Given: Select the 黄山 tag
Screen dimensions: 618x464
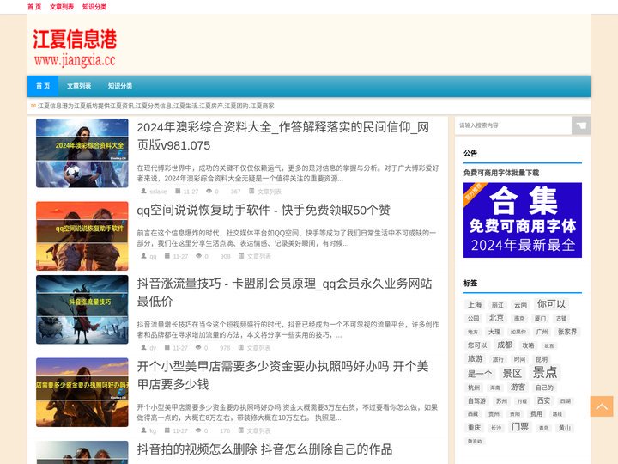Looking at the screenshot, I should coord(565,428).
